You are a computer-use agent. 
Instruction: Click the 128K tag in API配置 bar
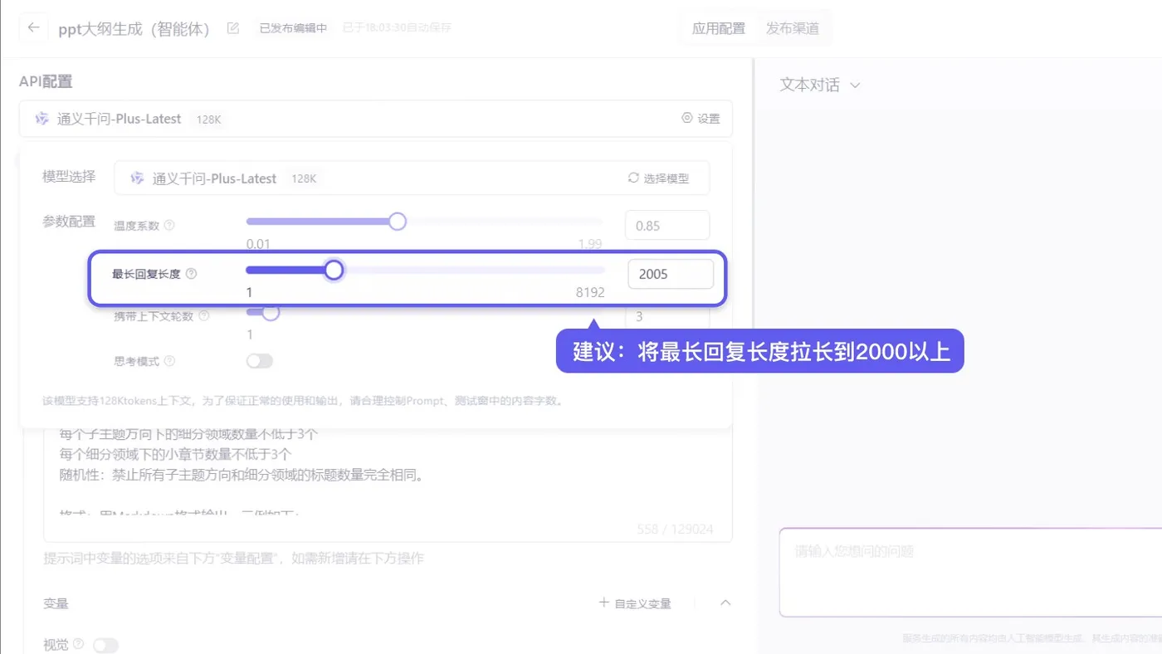point(208,120)
